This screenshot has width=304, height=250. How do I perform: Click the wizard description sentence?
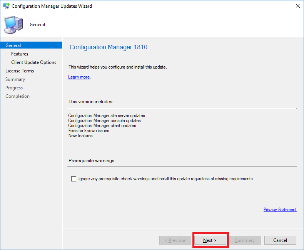(118, 67)
